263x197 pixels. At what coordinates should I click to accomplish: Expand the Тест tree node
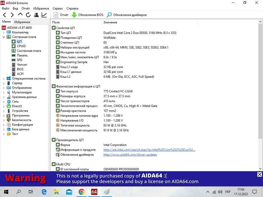pyautogui.click(x=4, y=134)
